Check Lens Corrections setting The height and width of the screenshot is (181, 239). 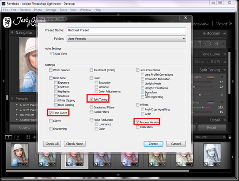point(137,70)
